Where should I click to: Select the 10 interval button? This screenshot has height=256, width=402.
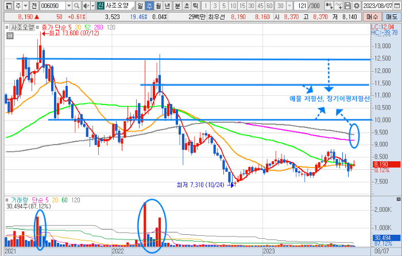(233, 6)
